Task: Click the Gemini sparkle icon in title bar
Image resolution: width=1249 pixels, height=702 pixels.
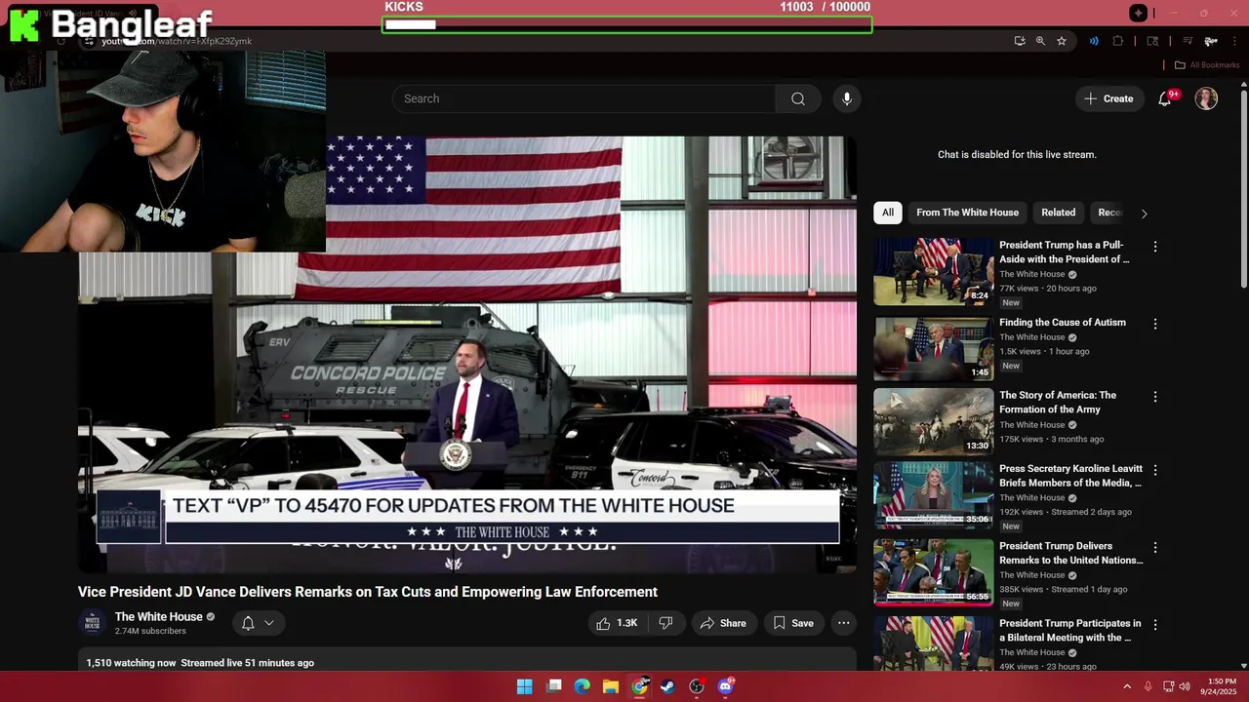Action: pyautogui.click(x=1138, y=13)
